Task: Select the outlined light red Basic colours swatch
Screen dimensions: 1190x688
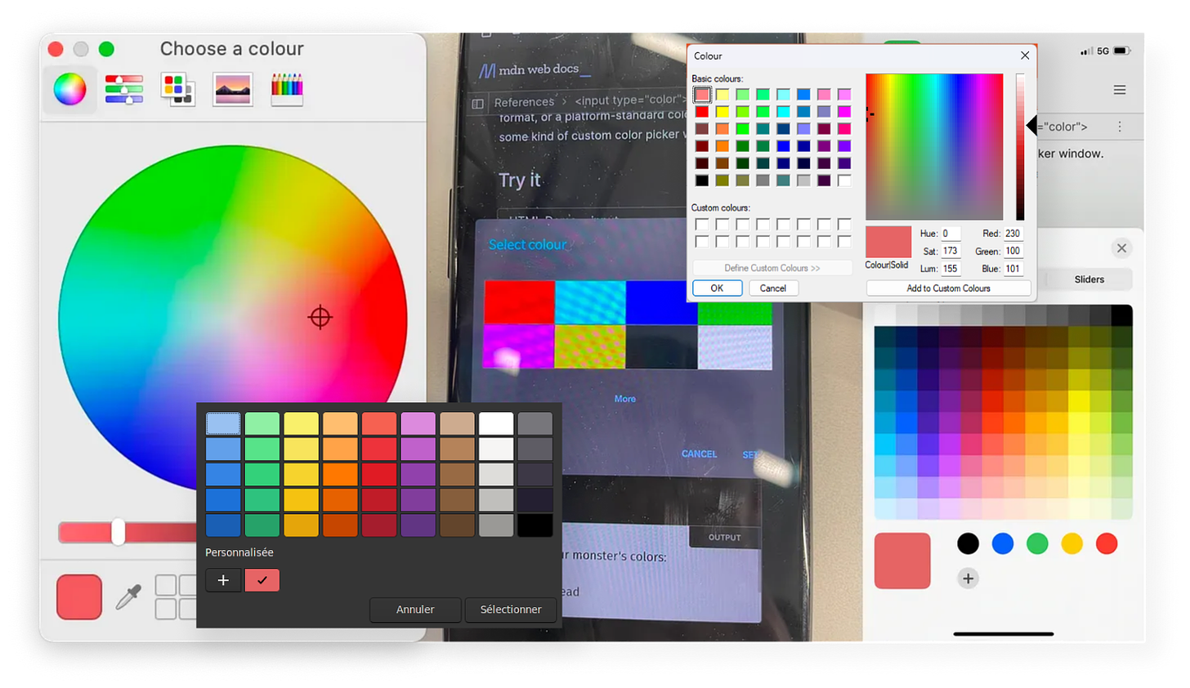Action: 702,95
